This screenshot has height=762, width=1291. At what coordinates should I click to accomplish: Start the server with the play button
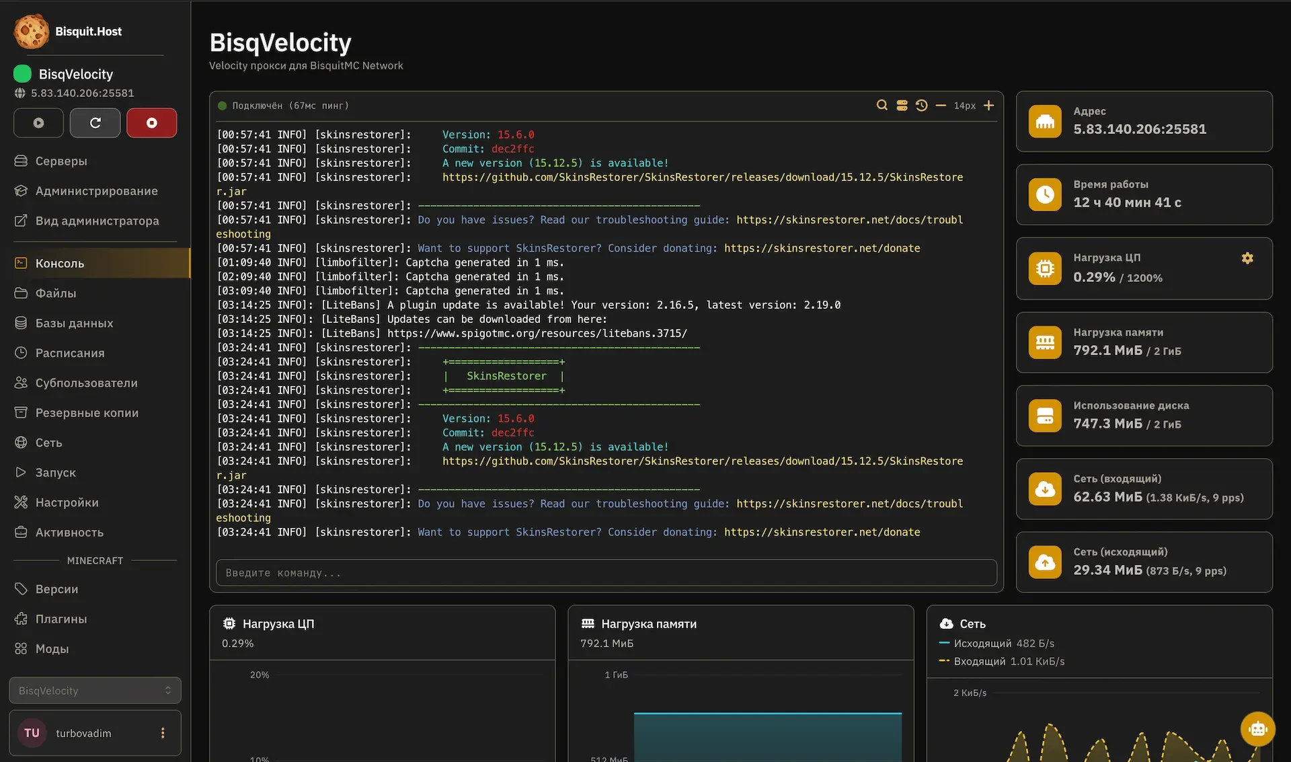click(x=38, y=123)
